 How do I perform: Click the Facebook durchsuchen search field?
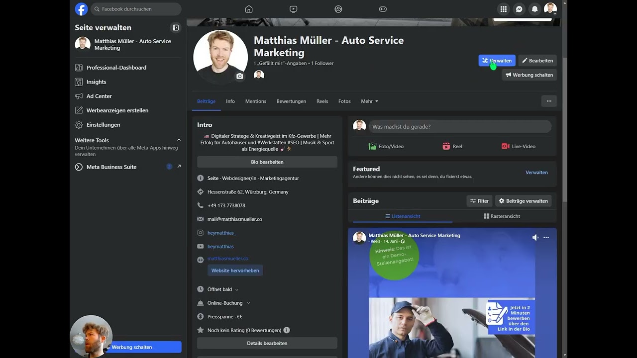136,9
